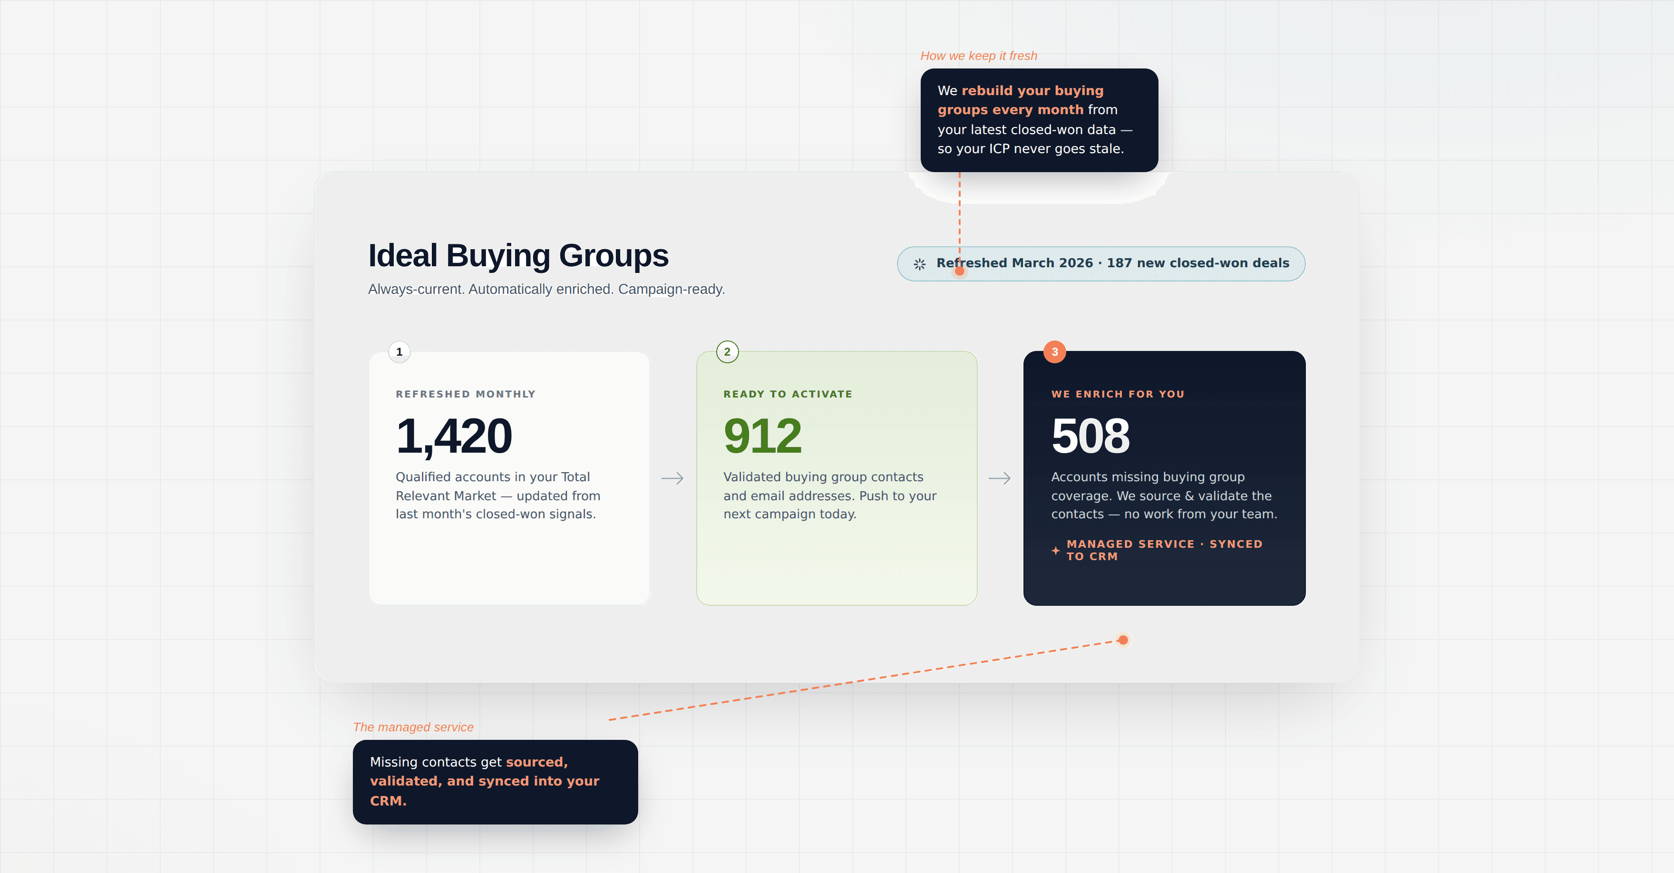
Task: Click the Ideal Buying Groups heading
Action: 518,255
